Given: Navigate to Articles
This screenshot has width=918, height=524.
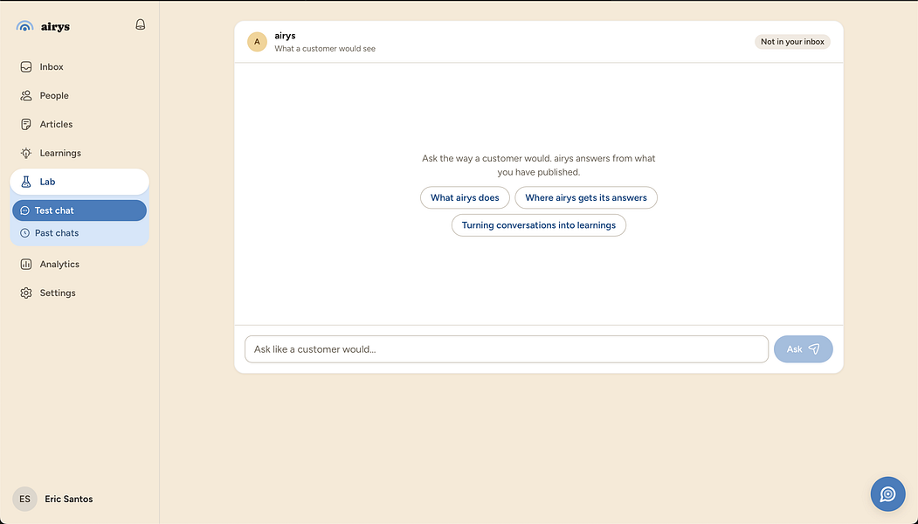Looking at the screenshot, I should pyautogui.click(x=79, y=124).
